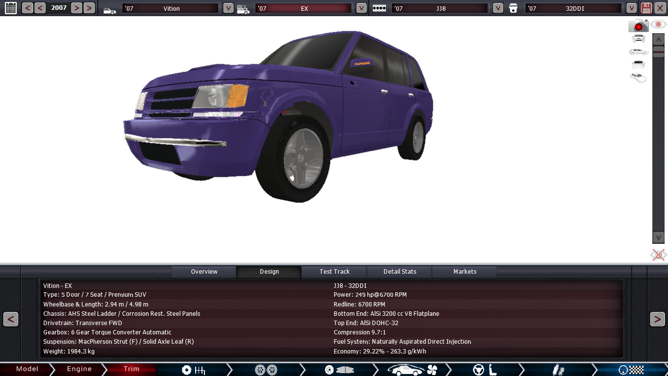Click the right scrollbar up arrow

658,40
